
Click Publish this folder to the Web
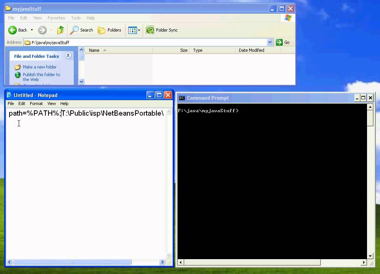42,77
